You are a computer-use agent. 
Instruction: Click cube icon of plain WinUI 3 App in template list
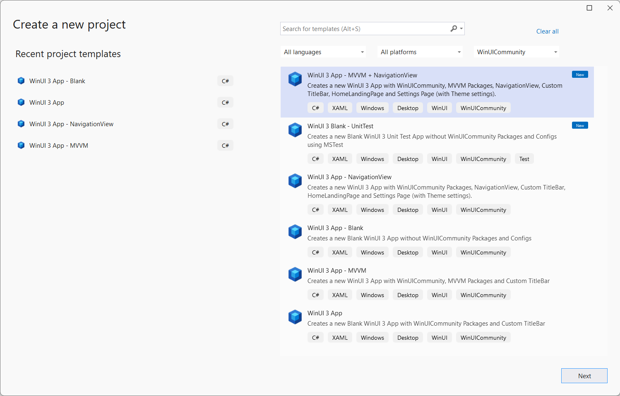[295, 317]
